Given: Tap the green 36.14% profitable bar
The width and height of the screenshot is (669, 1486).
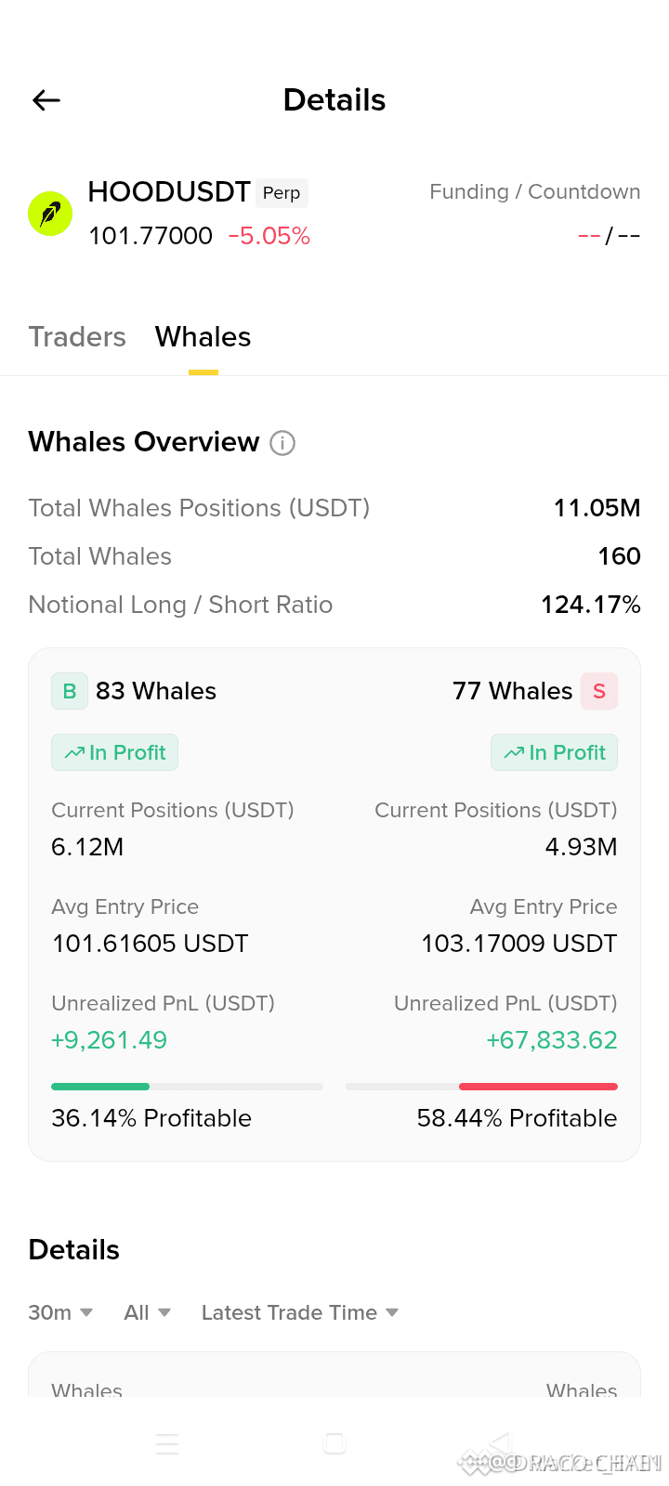Looking at the screenshot, I should tap(100, 1087).
